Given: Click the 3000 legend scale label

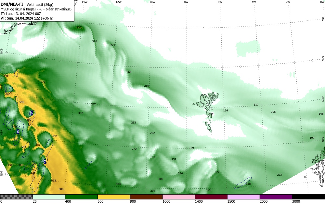Looking at the screenshot, I should click(x=296, y=201).
